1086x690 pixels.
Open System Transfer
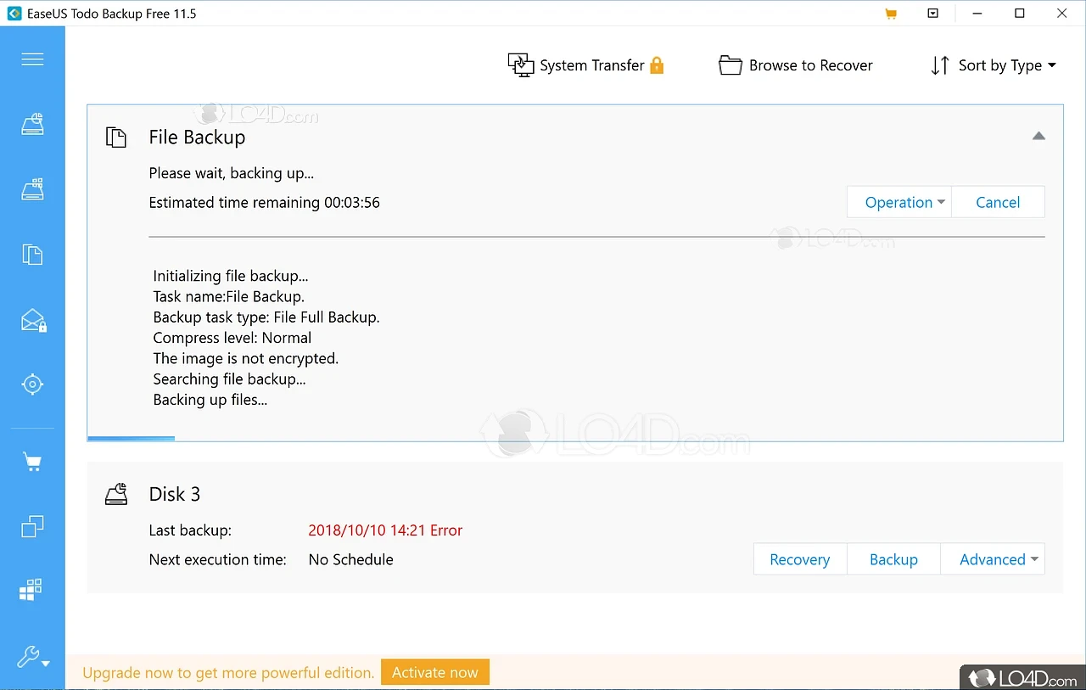click(x=585, y=65)
